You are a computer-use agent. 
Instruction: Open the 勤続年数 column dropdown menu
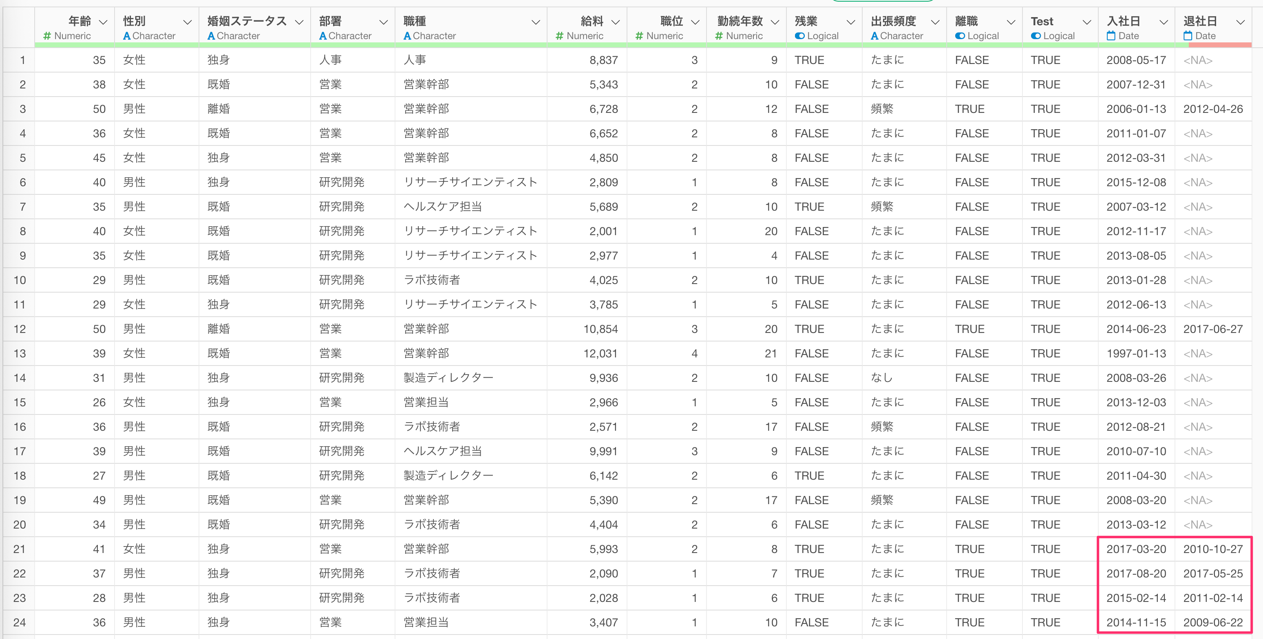[775, 22]
